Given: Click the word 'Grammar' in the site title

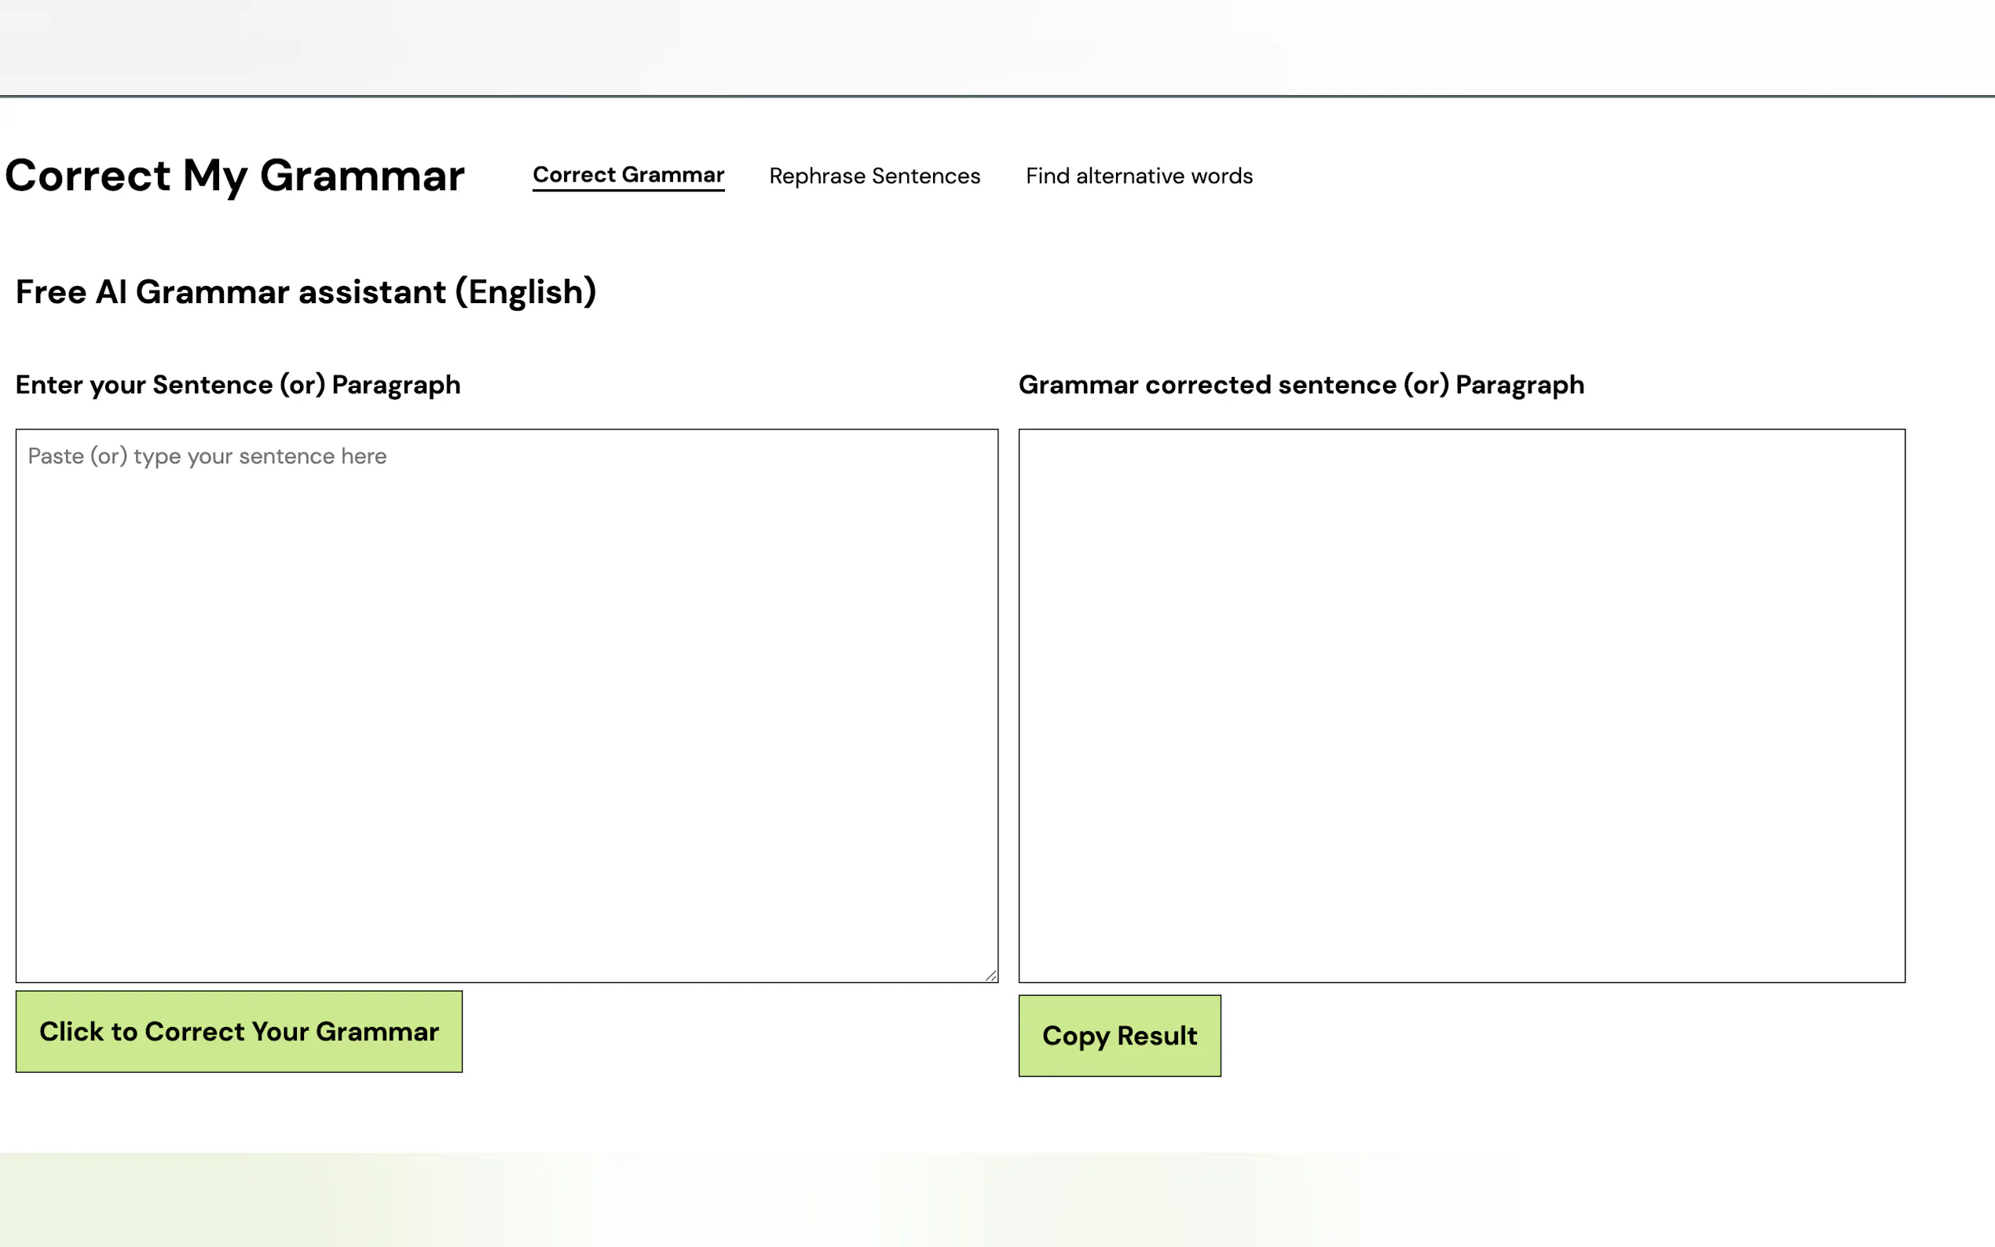Looking at the screenshot, I should pyautogui.click(x=362, y=176).
